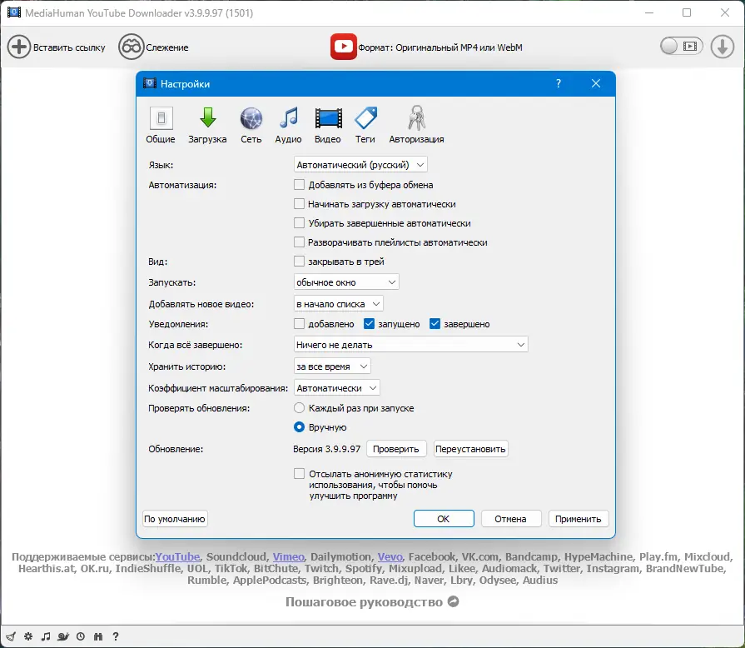Screen dimensions: 745x648
Task: Switch to the Аудио settings tab
Action: click(x=288, y=125)
